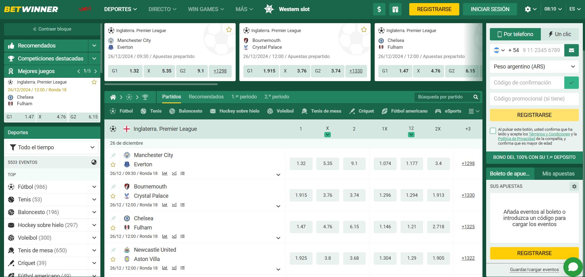Favorite Newcastle United vs Aston Villa row
Image resolution: width=585 pixels, height=277 pixels.
(x=113, y=259)
